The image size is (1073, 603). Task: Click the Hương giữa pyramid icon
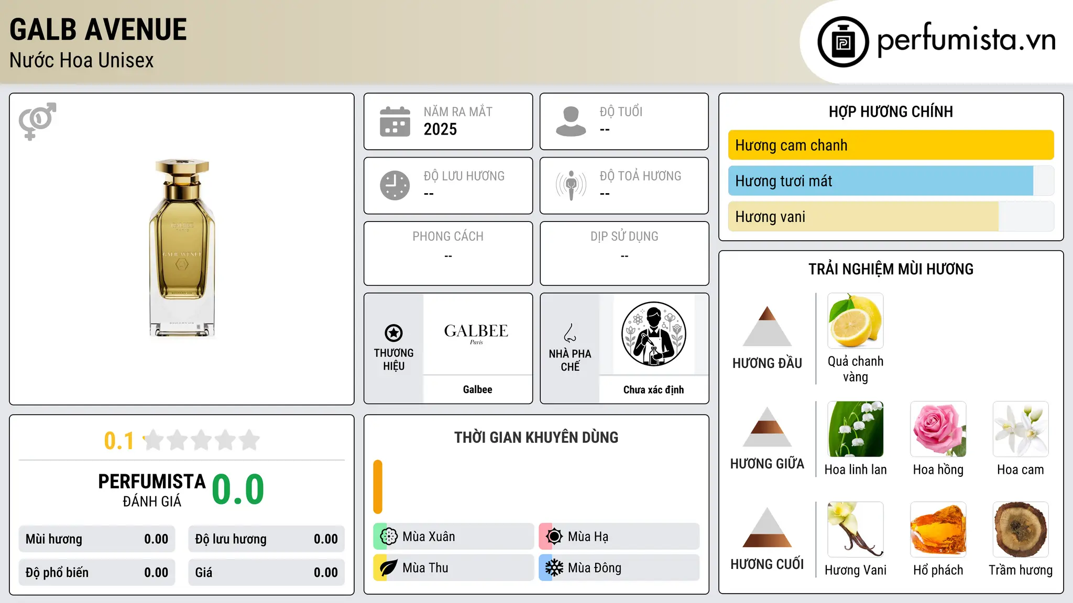click(x=768, y=427)
